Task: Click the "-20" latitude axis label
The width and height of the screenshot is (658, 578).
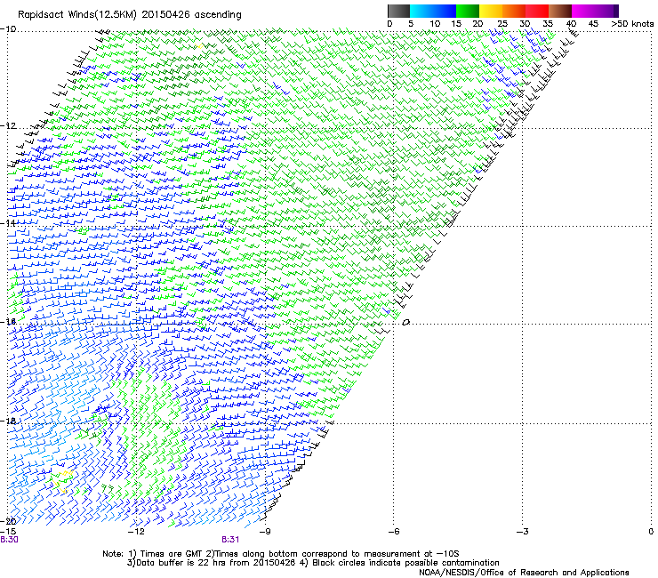Action: tap(8, 521)
